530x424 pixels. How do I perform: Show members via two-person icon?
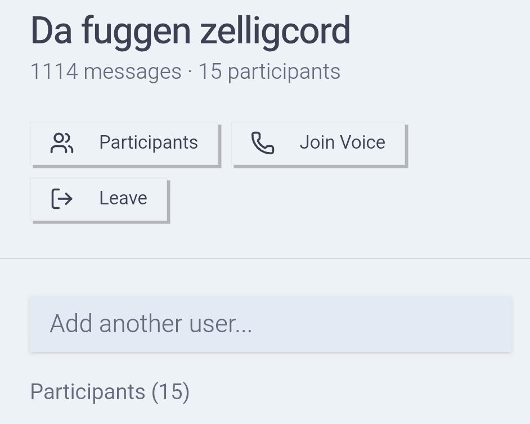(x=62, y=143)
